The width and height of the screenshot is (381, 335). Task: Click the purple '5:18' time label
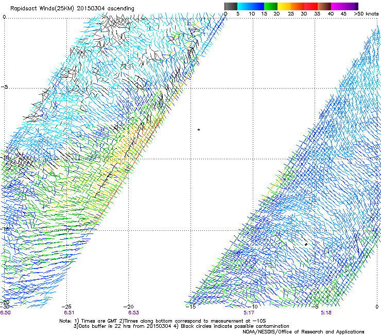[326, 313]
